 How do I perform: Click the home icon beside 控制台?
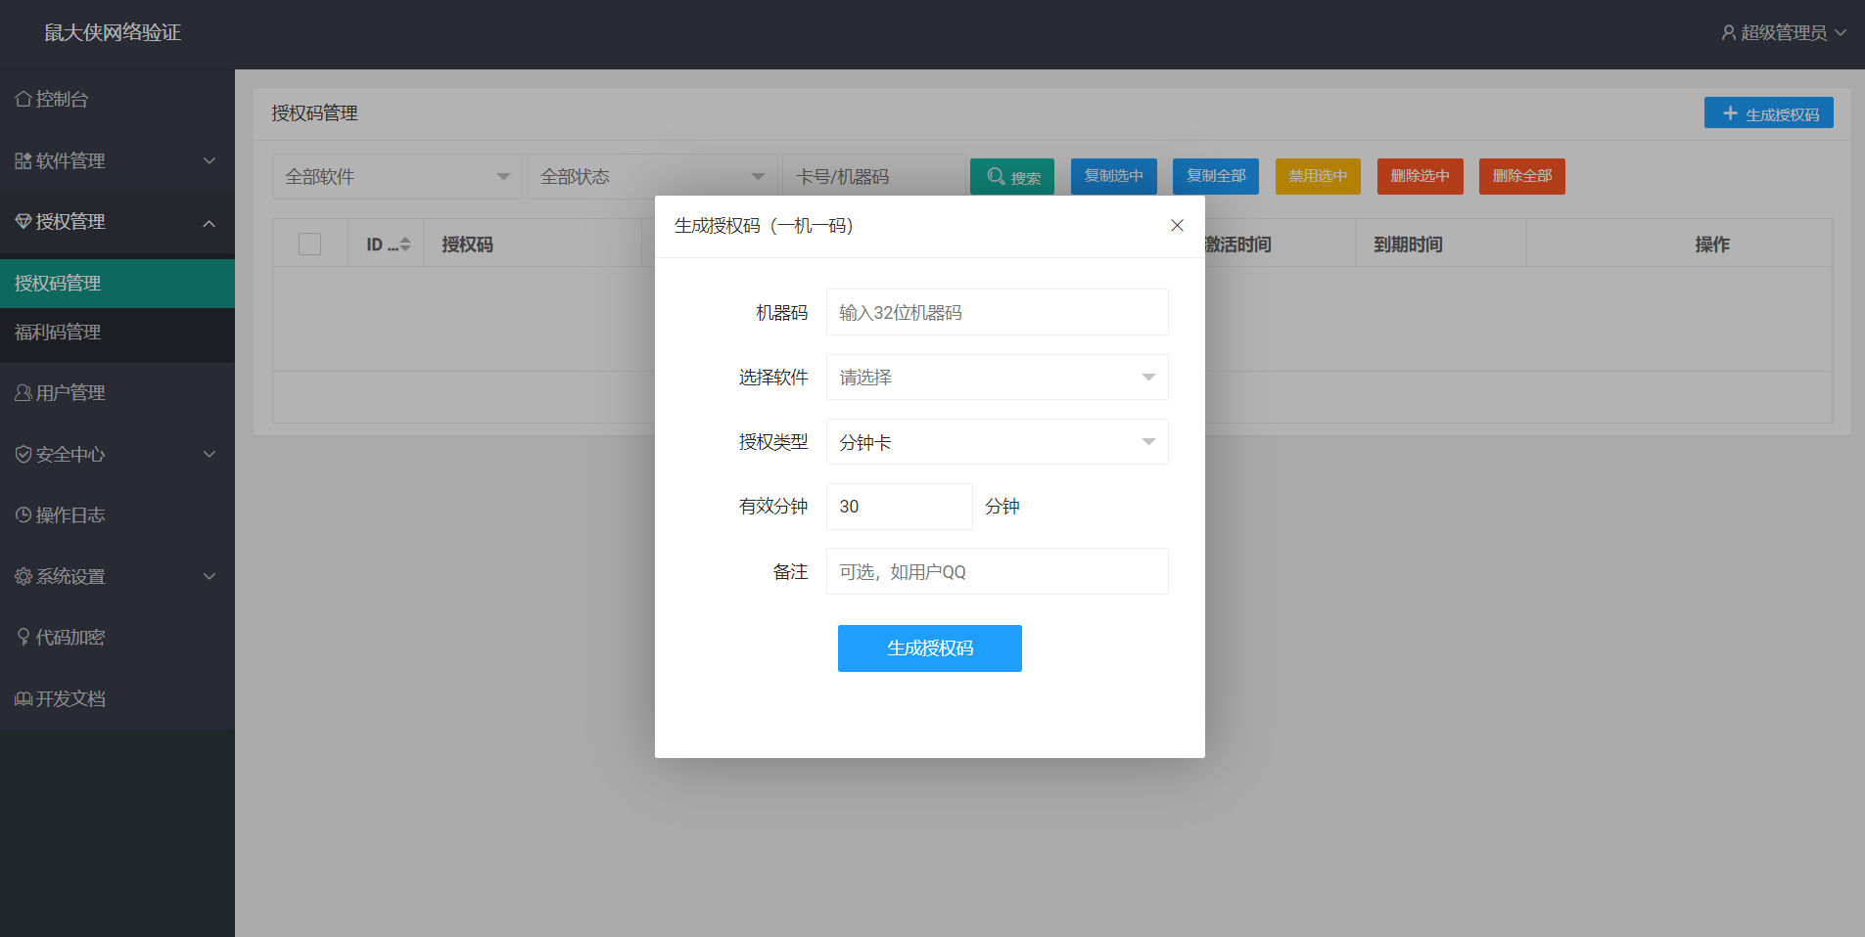point(23,100)
